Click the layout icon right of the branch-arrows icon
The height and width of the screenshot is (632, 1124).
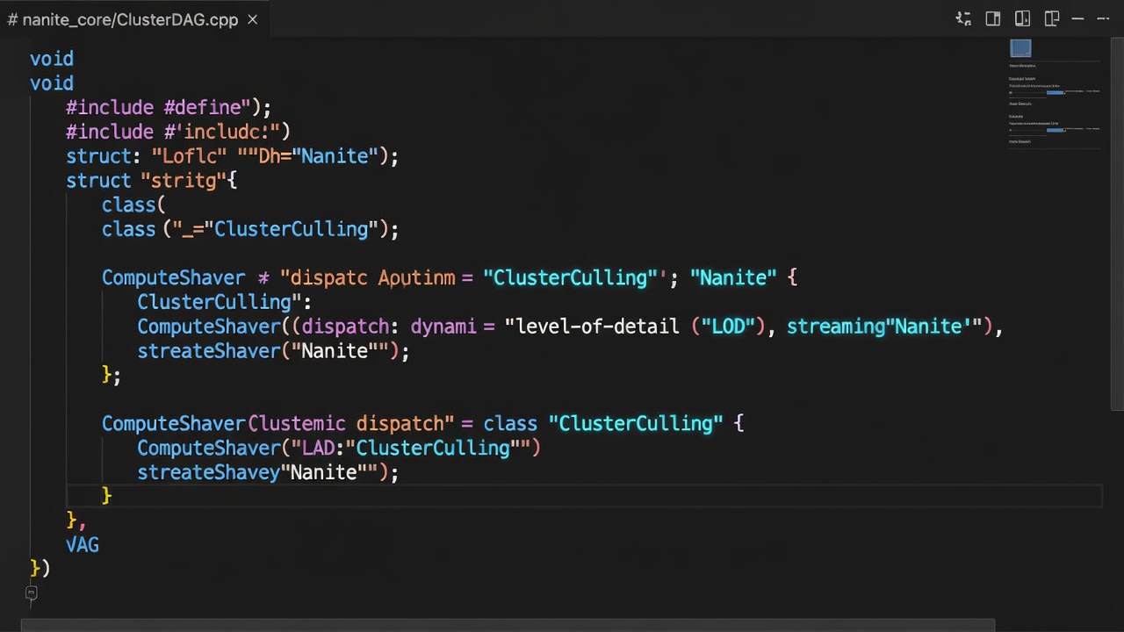click(993, 18)
